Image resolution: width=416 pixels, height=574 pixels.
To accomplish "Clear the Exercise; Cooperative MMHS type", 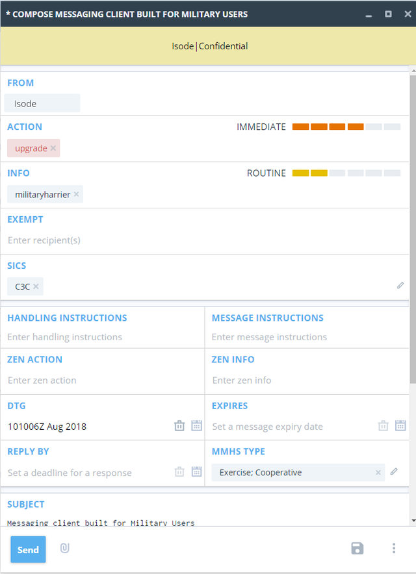I will 378,473.
